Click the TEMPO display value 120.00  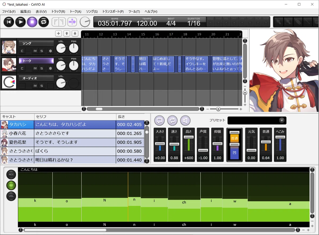(x=147, y=23)
